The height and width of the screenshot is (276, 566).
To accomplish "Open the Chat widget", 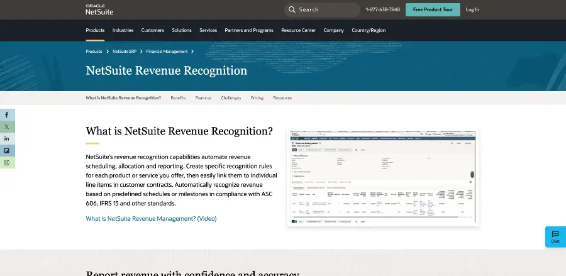I will (x=555, y=236).
